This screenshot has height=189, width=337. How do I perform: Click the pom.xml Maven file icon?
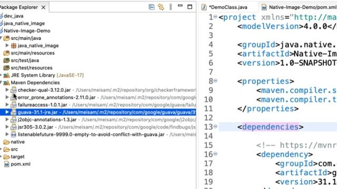coord(7,164)
